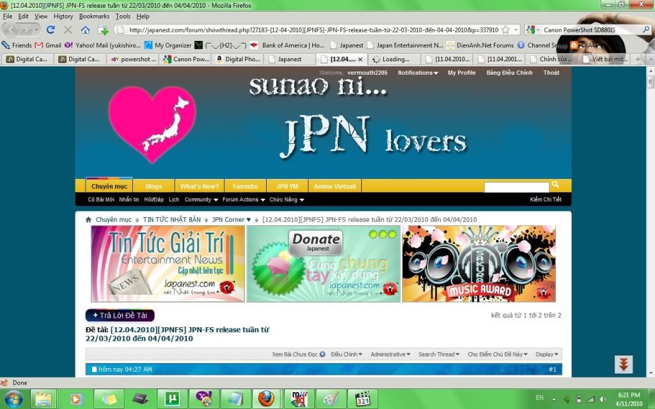Click inside the forum search text box
Viewport: 655px width, 409px height.
516,187
